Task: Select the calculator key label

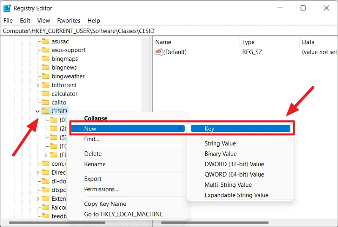Action: click(x=65, y=93)
